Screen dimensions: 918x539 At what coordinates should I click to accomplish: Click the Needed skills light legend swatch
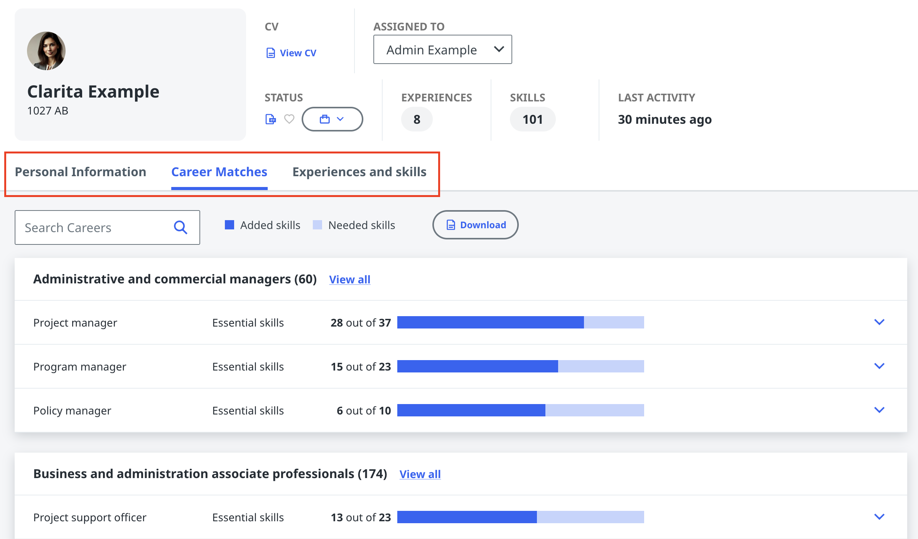[x=317, y=225]
